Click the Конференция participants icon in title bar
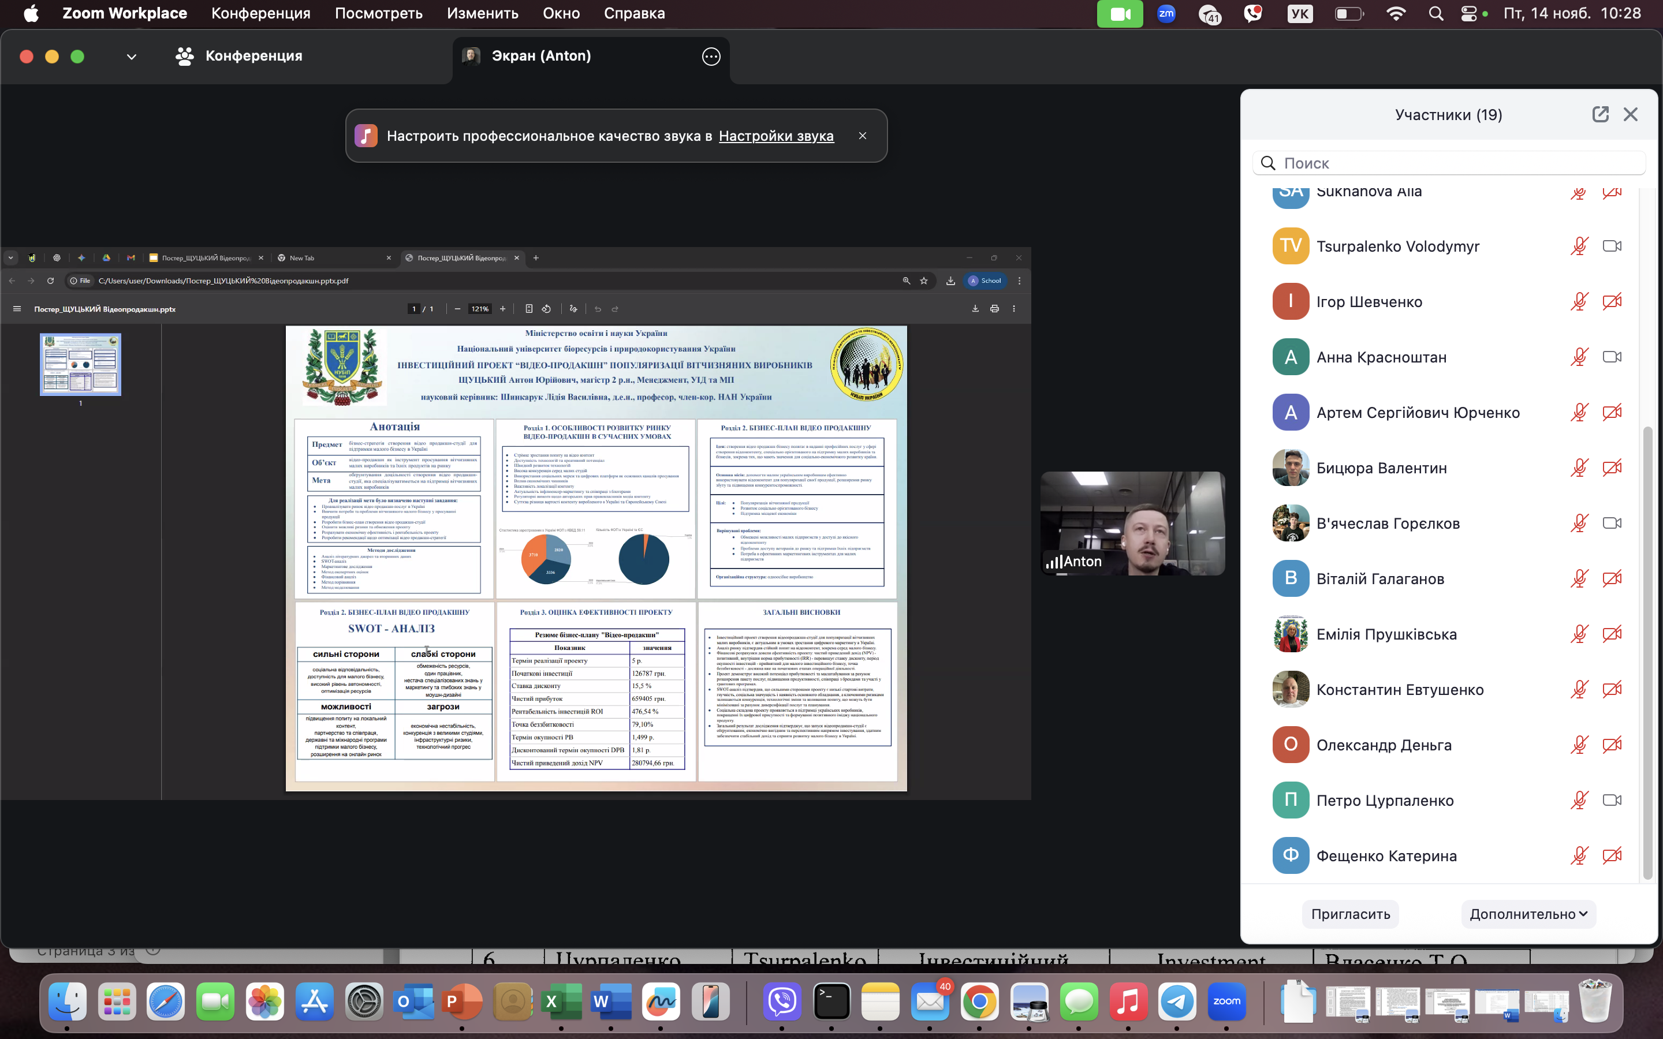The width and height of the screenshot is (1663, 1039). (x=184, y=57)
